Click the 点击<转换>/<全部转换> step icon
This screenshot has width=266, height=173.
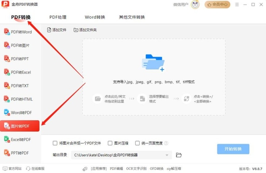[187, 99]
